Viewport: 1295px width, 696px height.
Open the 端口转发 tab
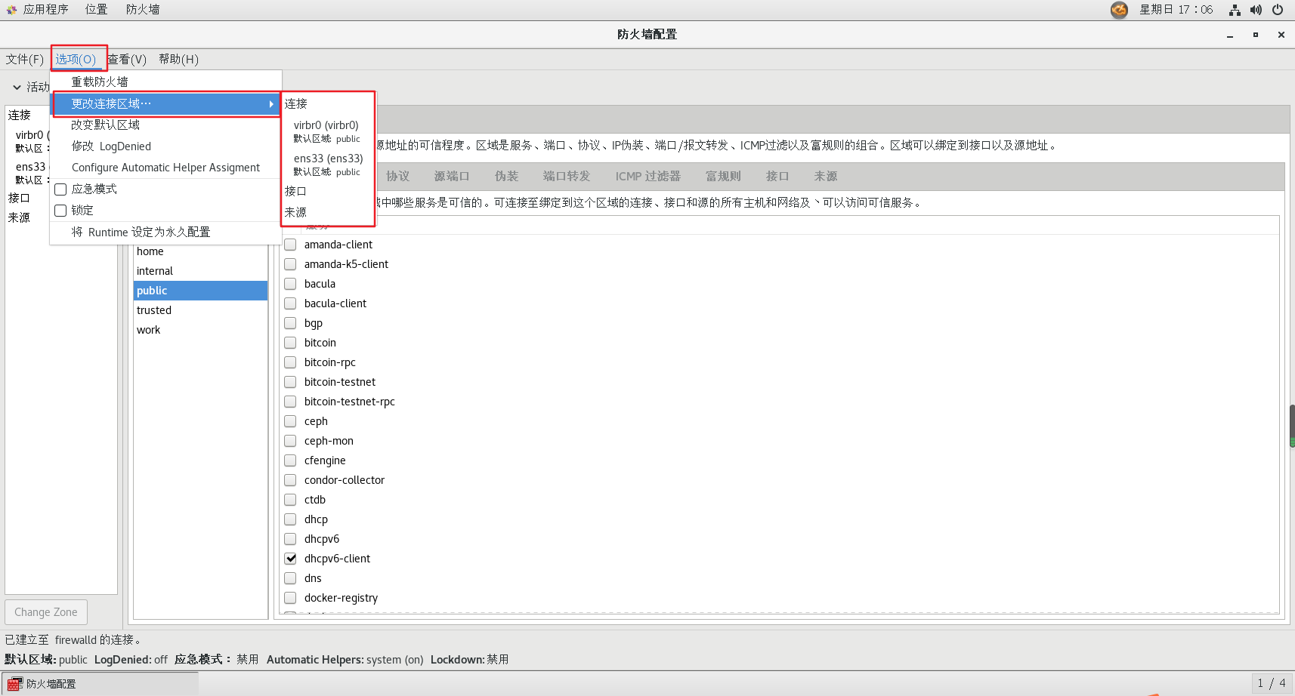(x=567, y=176)
